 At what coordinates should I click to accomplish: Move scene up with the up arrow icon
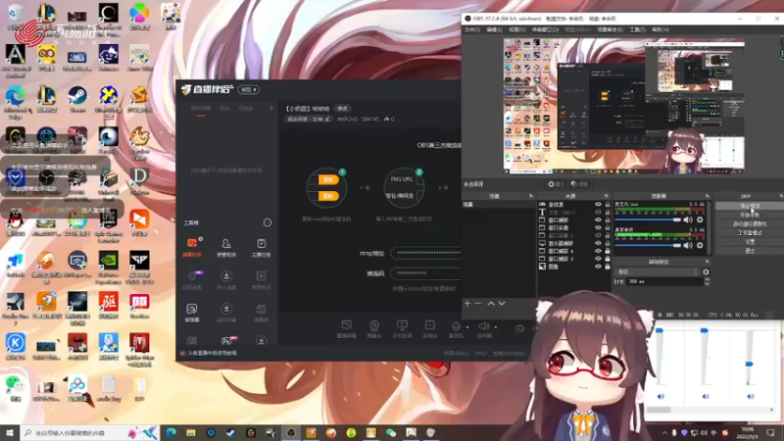click(491, 303)
